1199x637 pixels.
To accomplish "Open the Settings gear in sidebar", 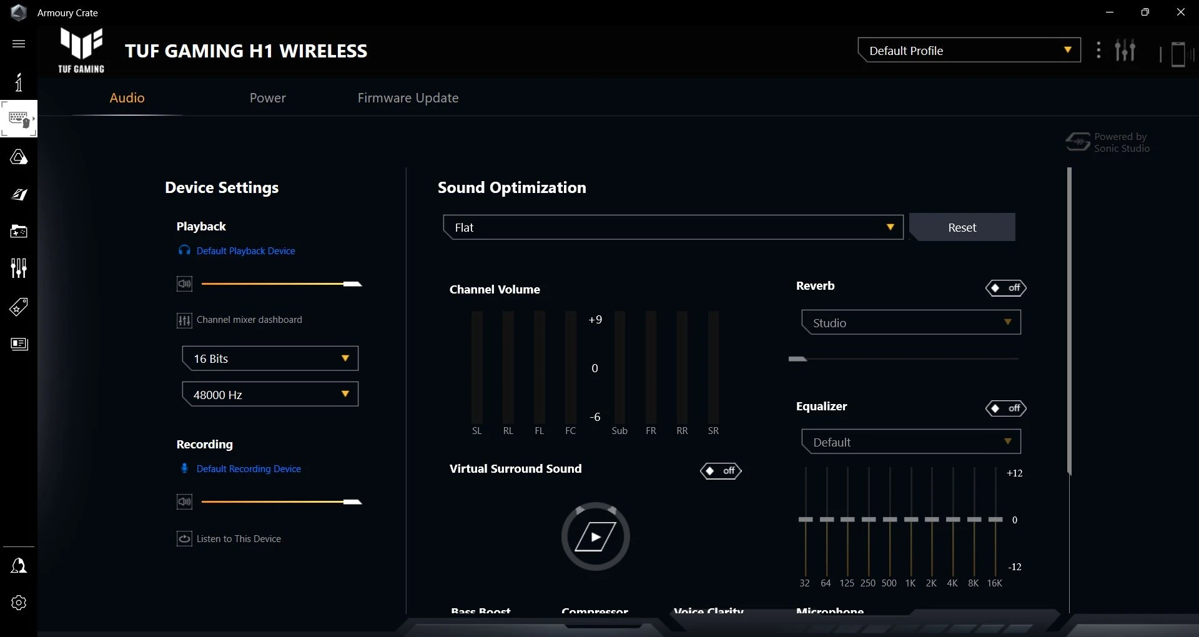I will pyautogui.click(x=19, y=603).
